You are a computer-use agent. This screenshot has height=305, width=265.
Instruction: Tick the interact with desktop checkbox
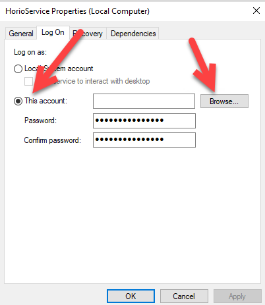(28, 81)
